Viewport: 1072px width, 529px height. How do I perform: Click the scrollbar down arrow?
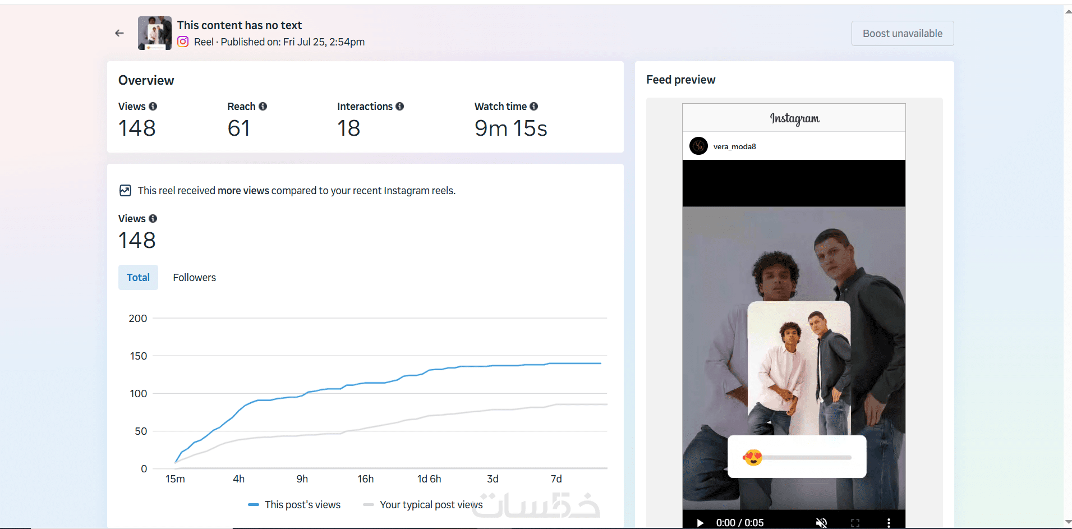click(1068, 522)
